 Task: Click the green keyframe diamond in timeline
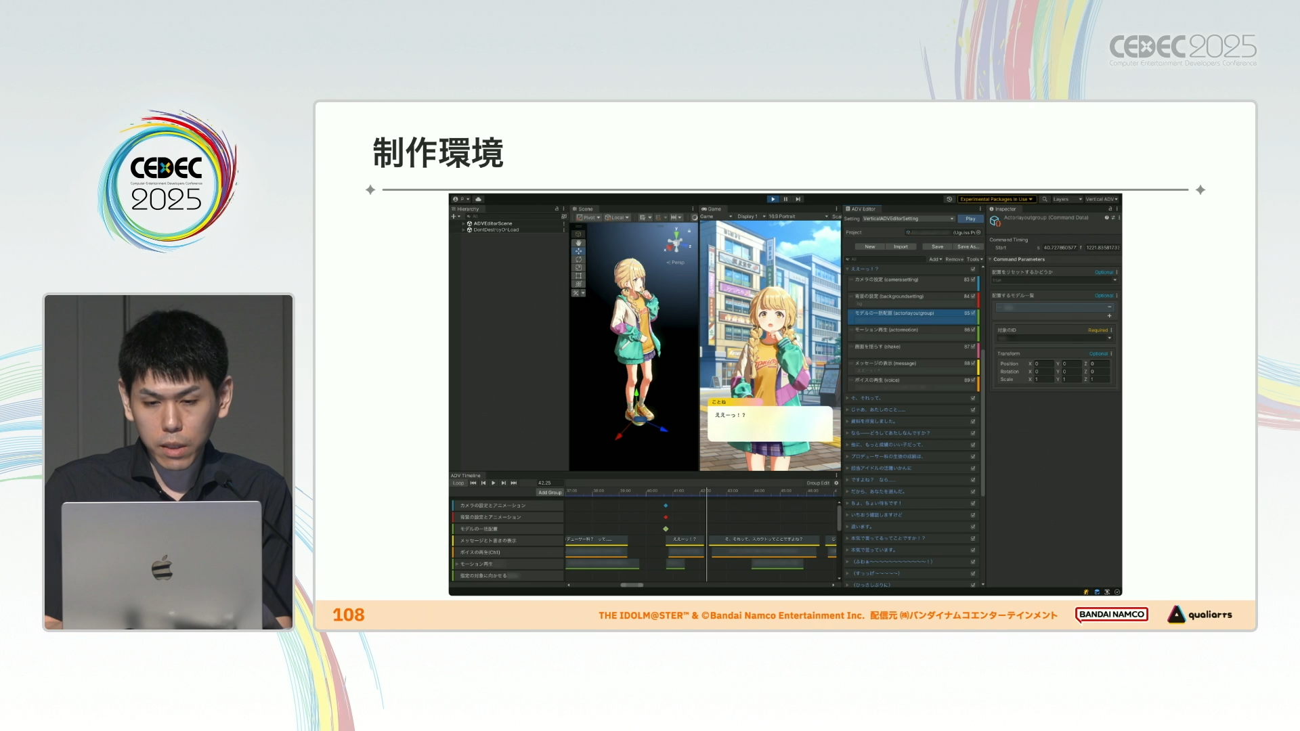(666, 529)
